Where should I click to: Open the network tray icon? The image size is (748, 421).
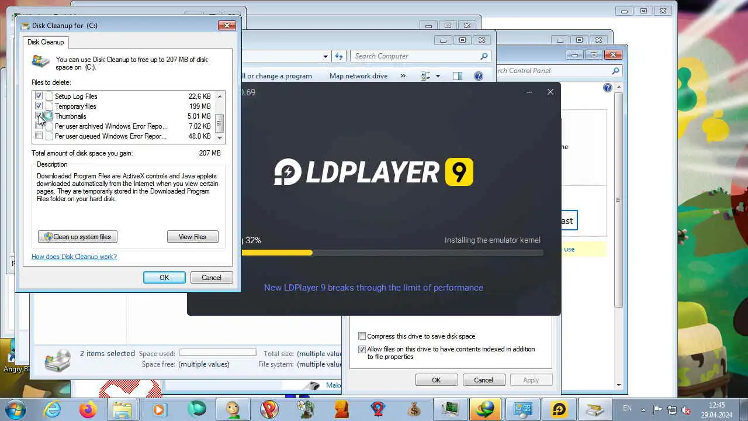point(672,410)
